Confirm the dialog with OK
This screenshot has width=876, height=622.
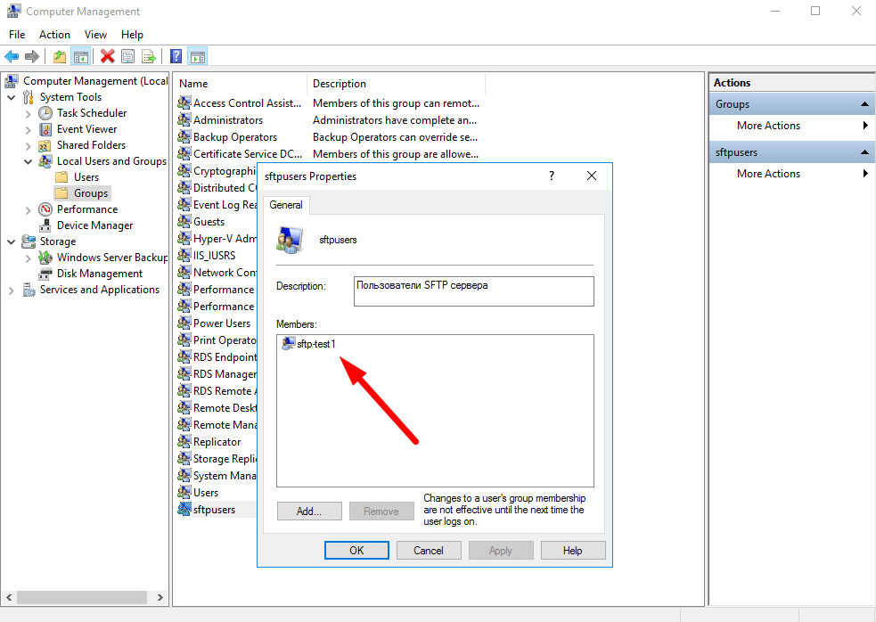356,551
